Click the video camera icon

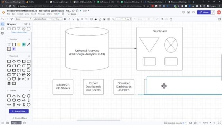pyautogui.click(x=194, y=12)
